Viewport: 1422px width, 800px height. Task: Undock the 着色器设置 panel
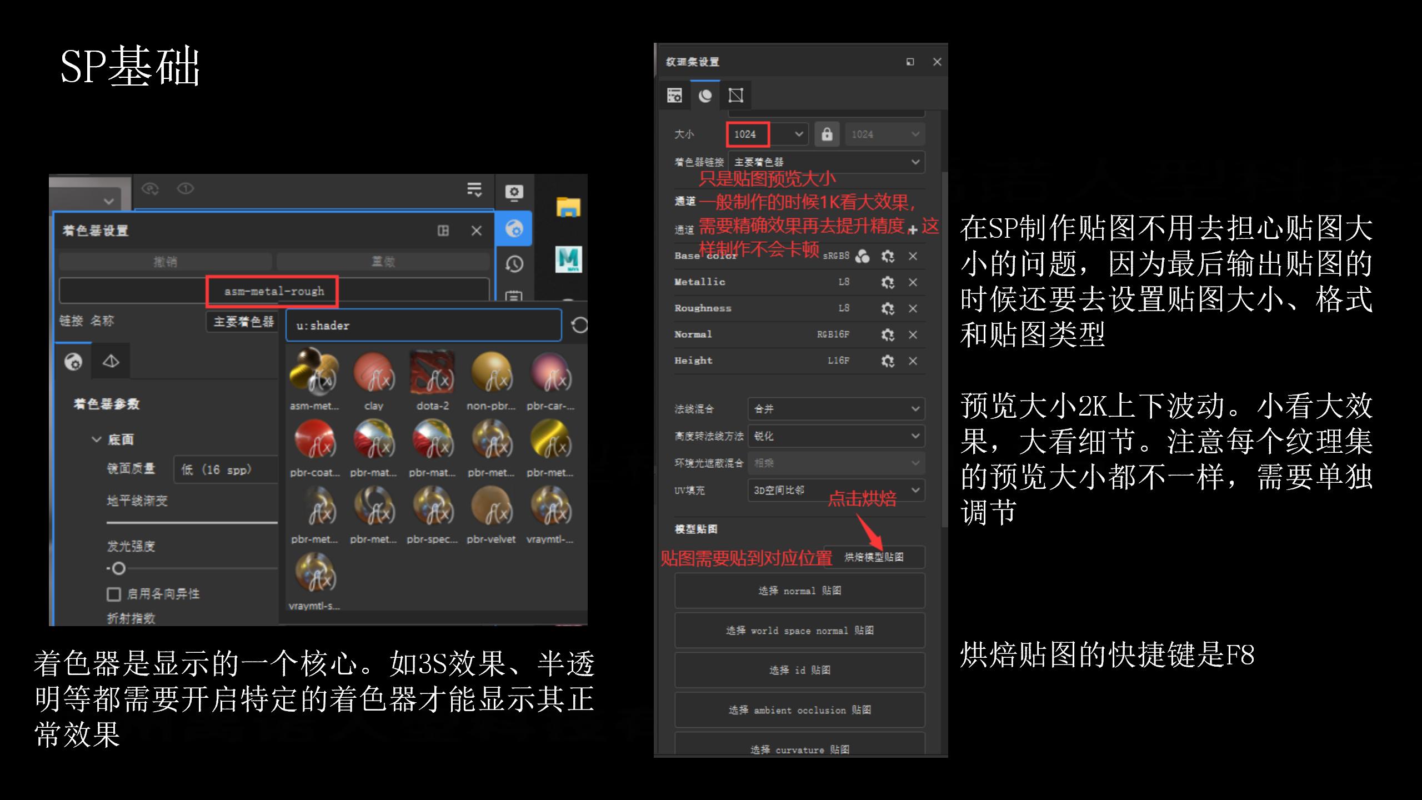coord(443,231)
